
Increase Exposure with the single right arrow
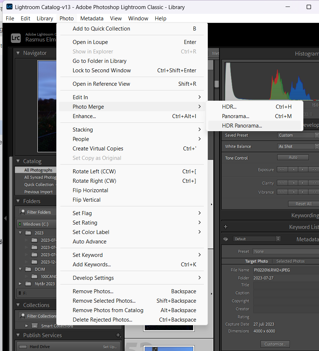tap(303, 170)
